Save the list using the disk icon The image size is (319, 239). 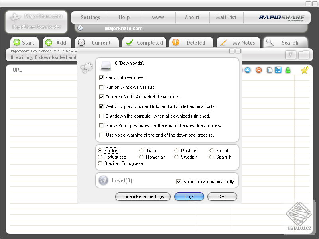[x=278, y=70]
